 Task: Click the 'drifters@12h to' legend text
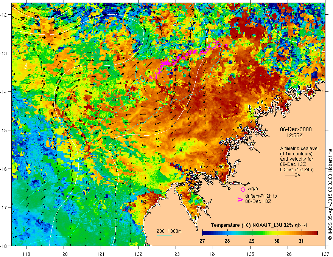261,196
